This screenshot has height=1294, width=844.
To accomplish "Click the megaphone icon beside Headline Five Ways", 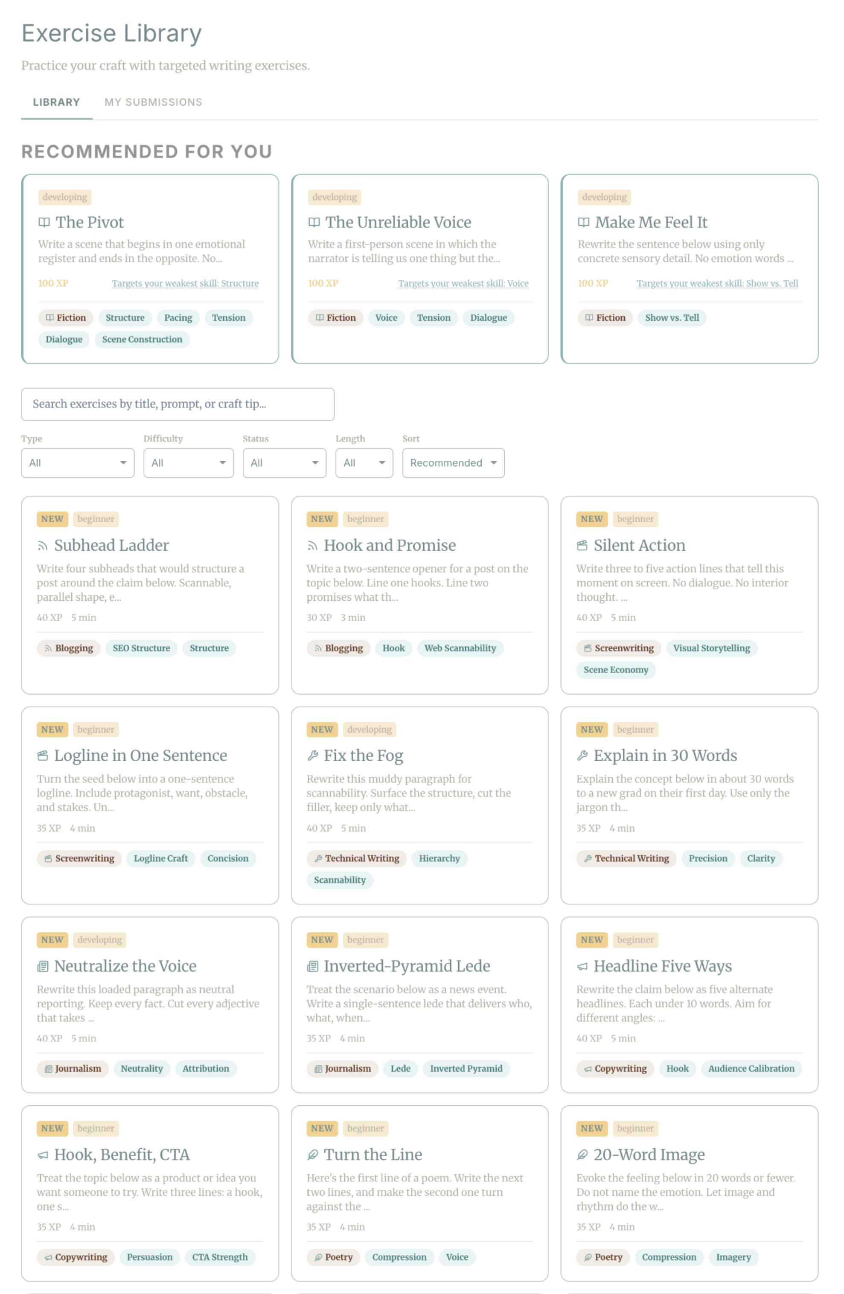I will click(582, 966).
